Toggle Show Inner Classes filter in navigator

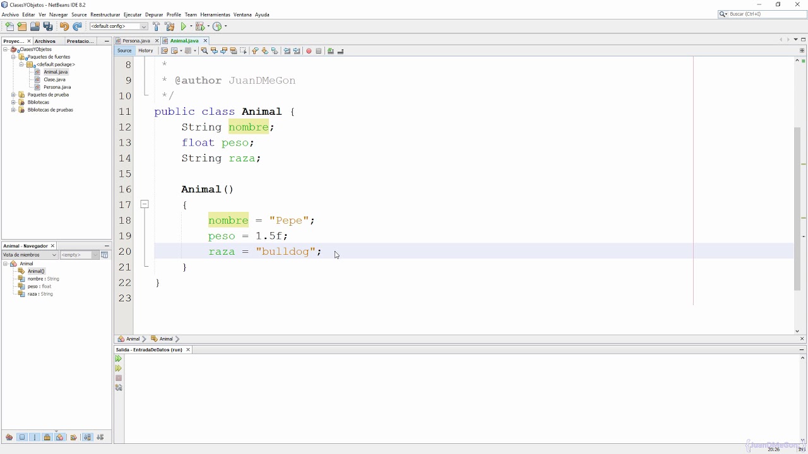(60, 437)
